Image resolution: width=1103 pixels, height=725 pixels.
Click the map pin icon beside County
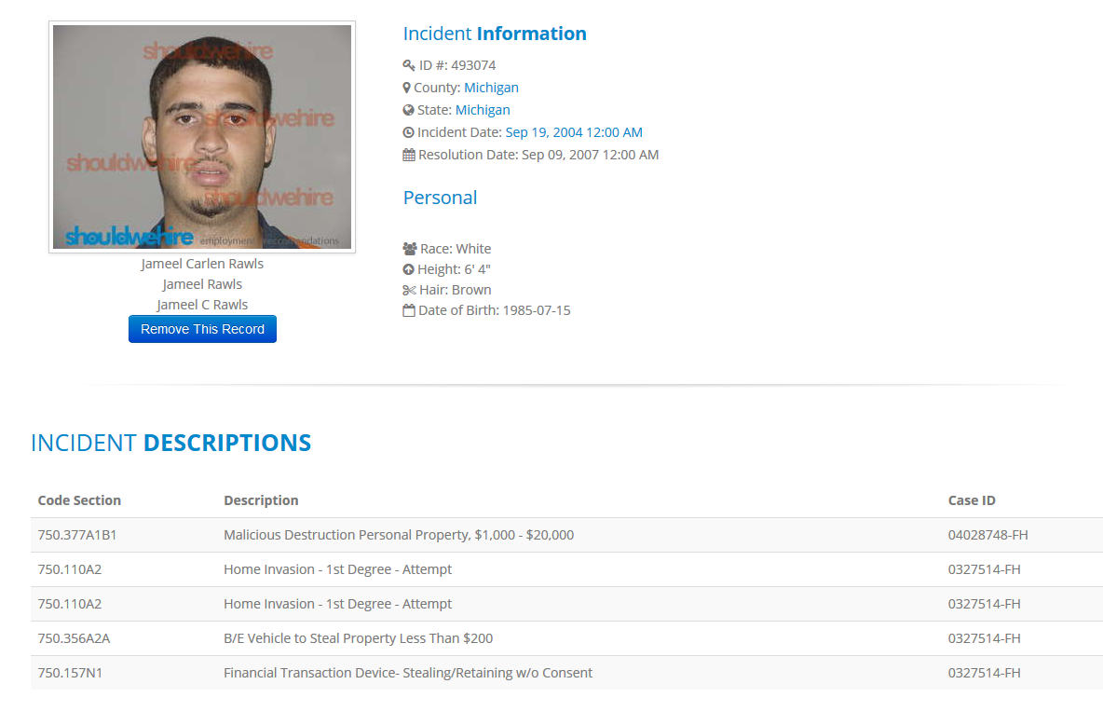(x=406, y=88)
